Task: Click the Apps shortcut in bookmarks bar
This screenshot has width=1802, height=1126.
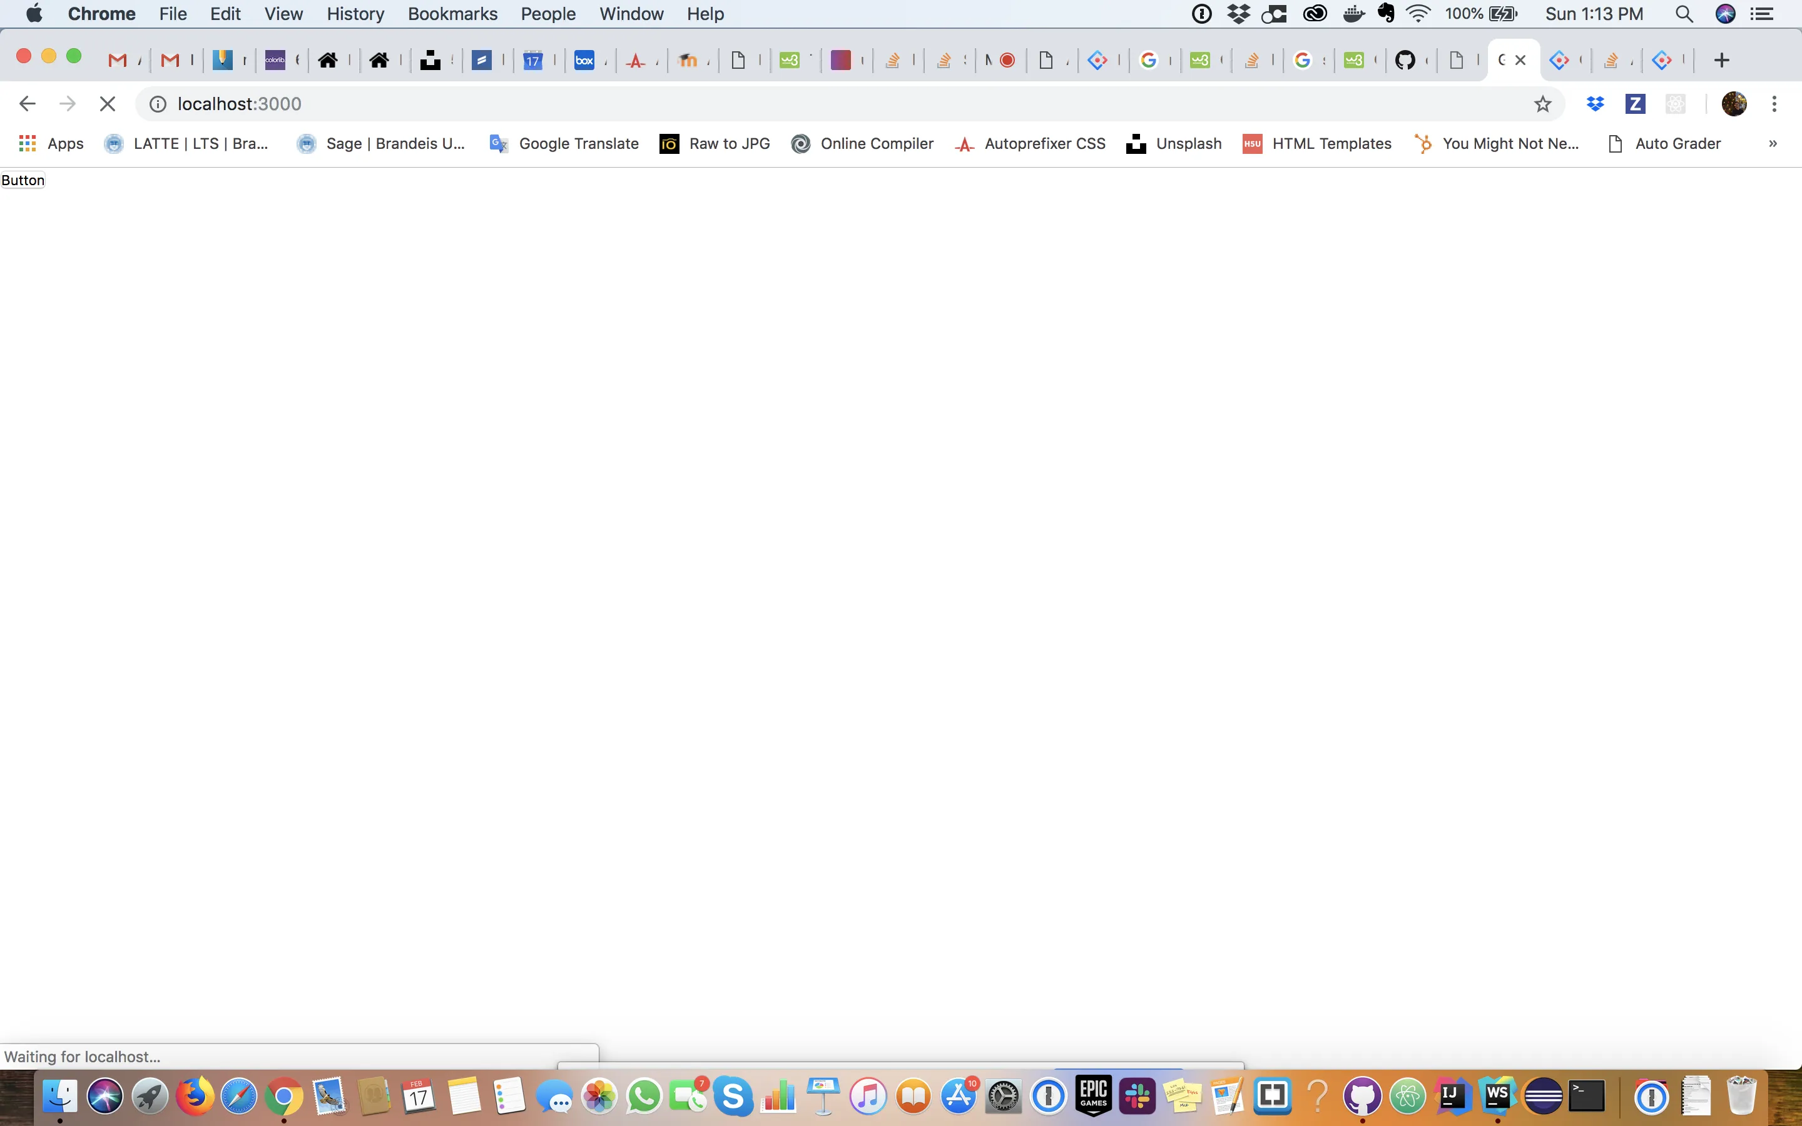Action: [51, 144]
